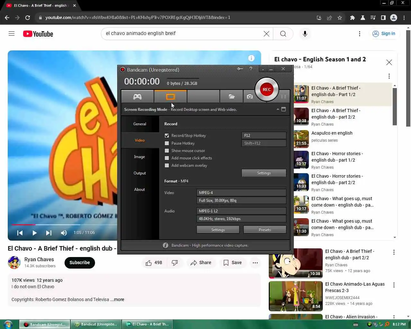
Task: Dislike the video thumbs down
Action: (175, 262)
